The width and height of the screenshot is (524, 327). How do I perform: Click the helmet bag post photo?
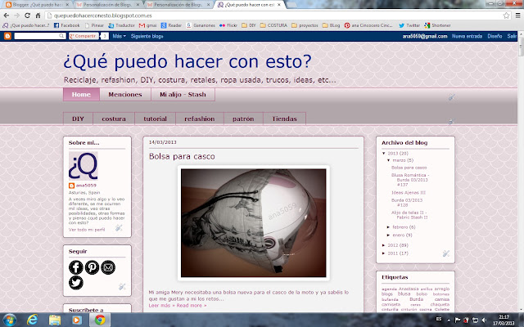(x=253, y=223)
